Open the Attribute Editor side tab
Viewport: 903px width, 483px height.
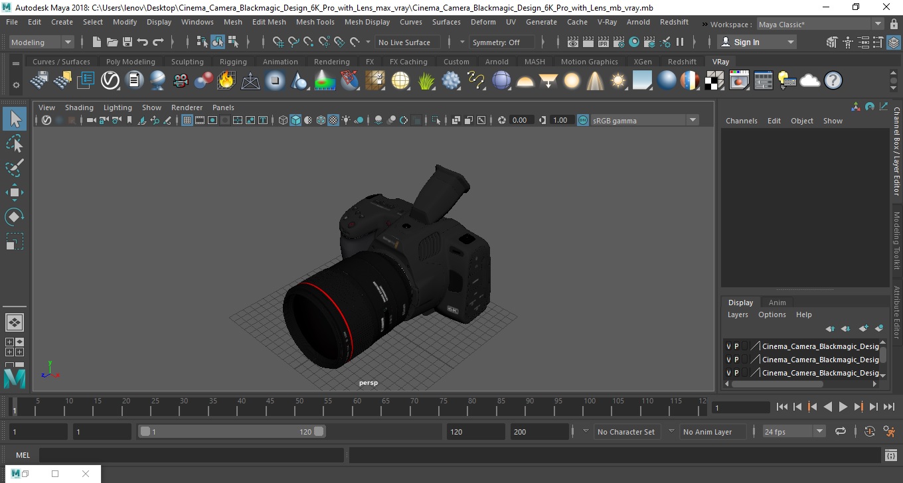click(x=896, y=313)
